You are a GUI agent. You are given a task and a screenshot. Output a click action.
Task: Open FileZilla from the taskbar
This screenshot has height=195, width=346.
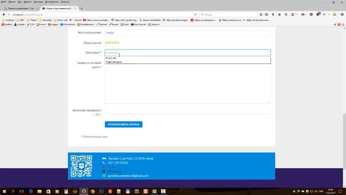click(x=110, y=191)
